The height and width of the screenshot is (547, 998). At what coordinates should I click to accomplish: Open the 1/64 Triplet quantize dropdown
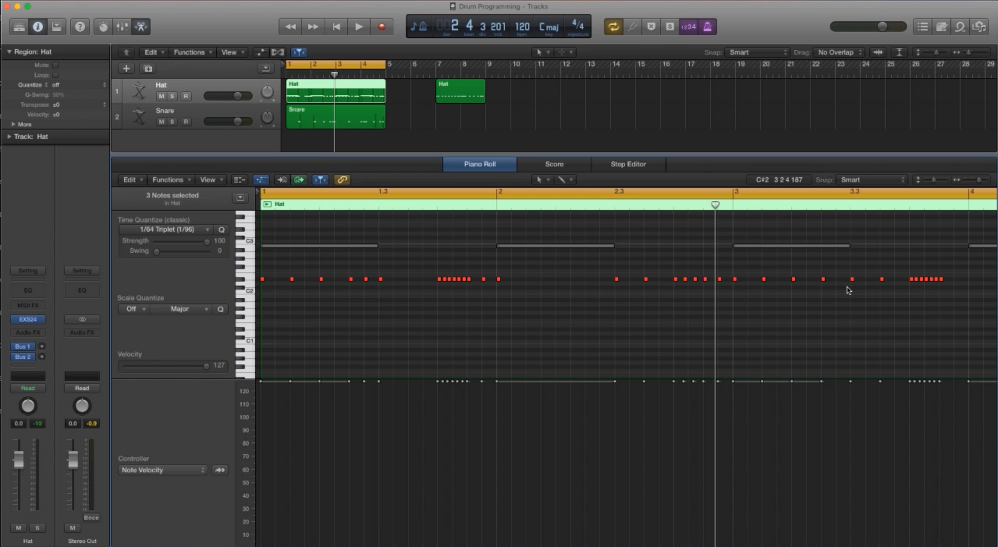(167, 230)
